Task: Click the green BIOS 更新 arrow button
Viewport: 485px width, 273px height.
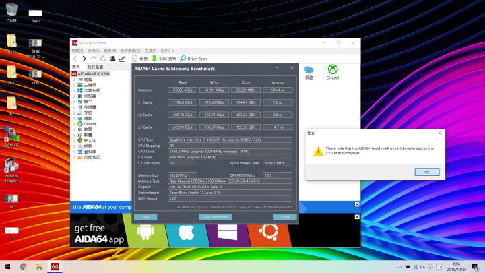Action: coord(164,59)
